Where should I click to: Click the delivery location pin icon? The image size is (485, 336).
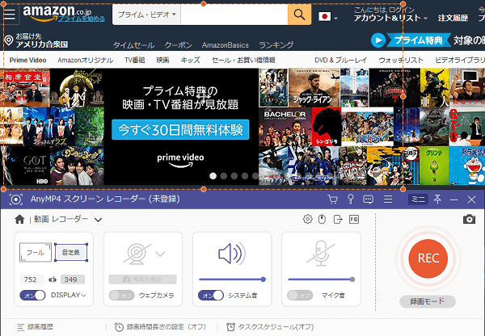9,40
